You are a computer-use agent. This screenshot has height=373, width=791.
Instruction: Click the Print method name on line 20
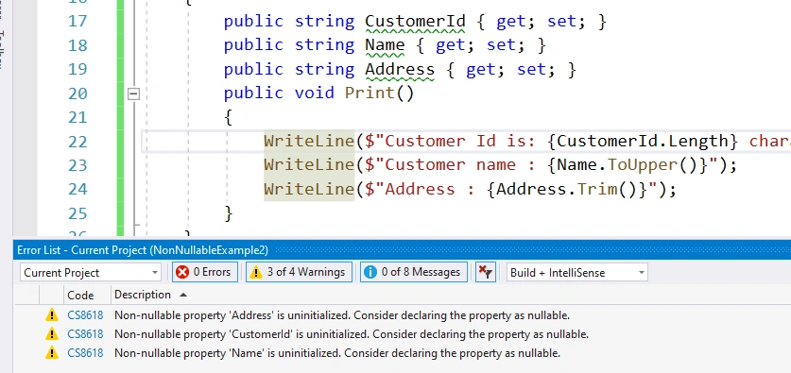pos(370,93)
